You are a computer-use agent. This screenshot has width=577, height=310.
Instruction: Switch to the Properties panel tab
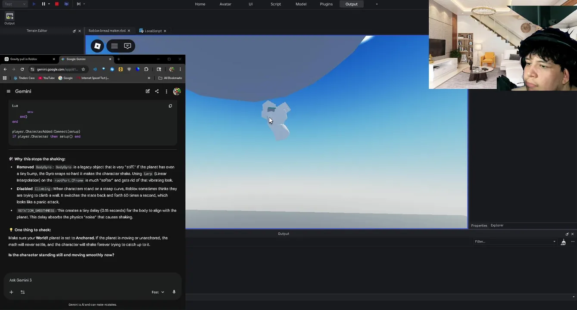pos(479,226)
